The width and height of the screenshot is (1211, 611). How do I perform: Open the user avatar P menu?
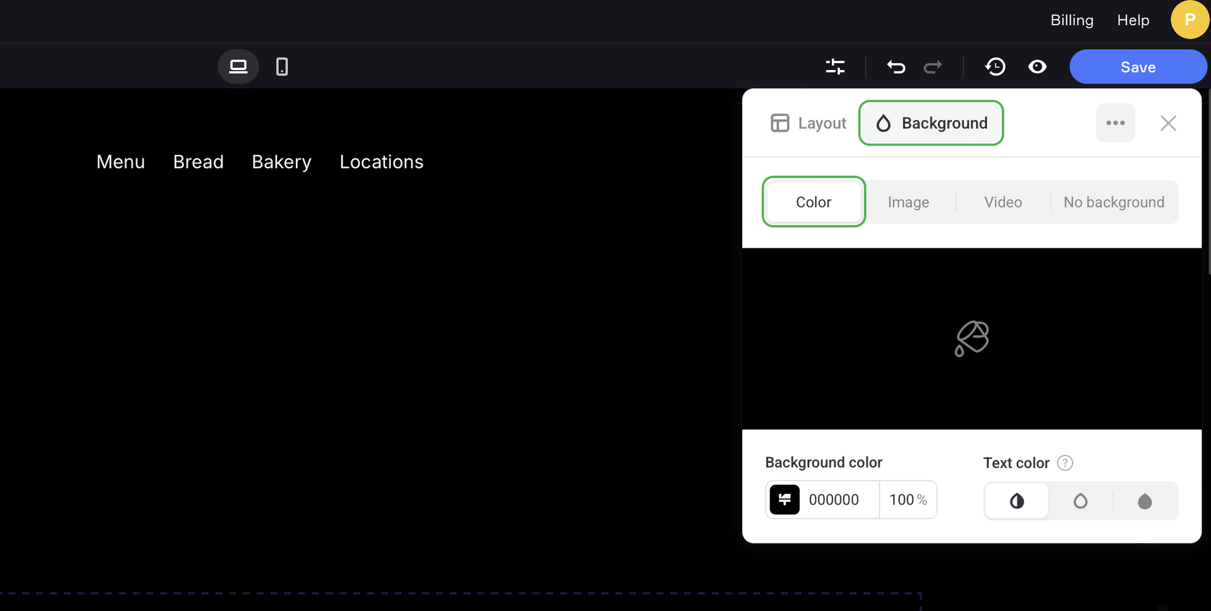(1190, 20)
